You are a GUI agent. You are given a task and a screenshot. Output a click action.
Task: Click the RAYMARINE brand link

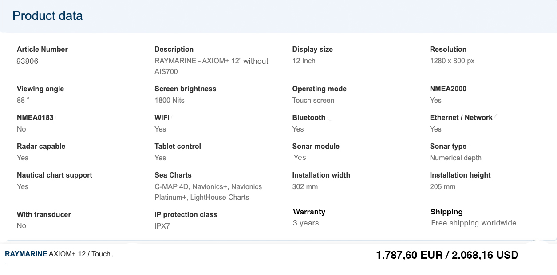coord(26,254)
